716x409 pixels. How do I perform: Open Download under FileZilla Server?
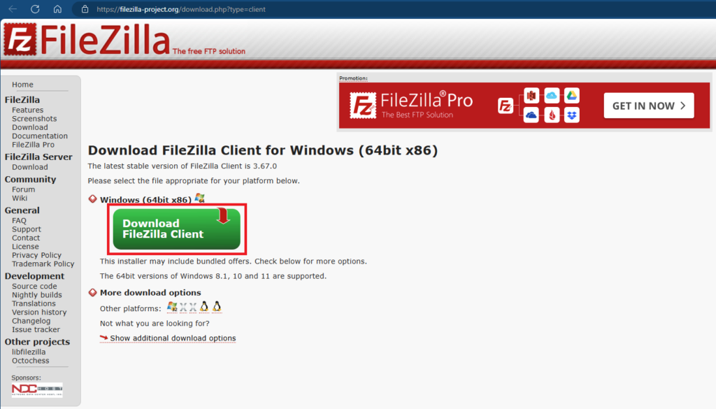tap(29, 167)
